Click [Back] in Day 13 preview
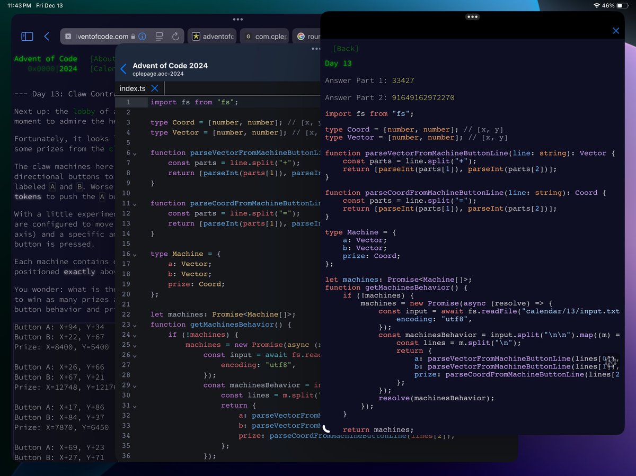636x476 pixels. (x=346, y=49)
